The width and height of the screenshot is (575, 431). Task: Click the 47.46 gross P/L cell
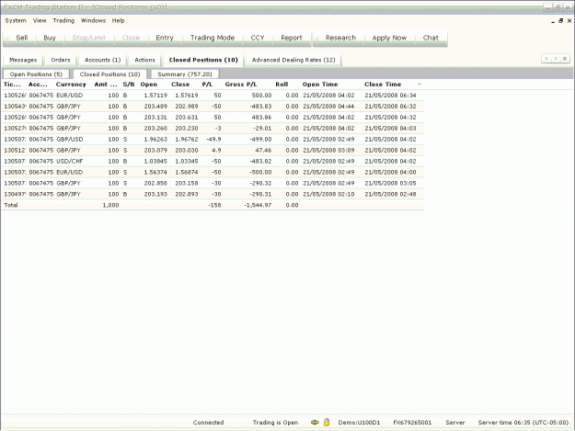(x=263, y=150)
